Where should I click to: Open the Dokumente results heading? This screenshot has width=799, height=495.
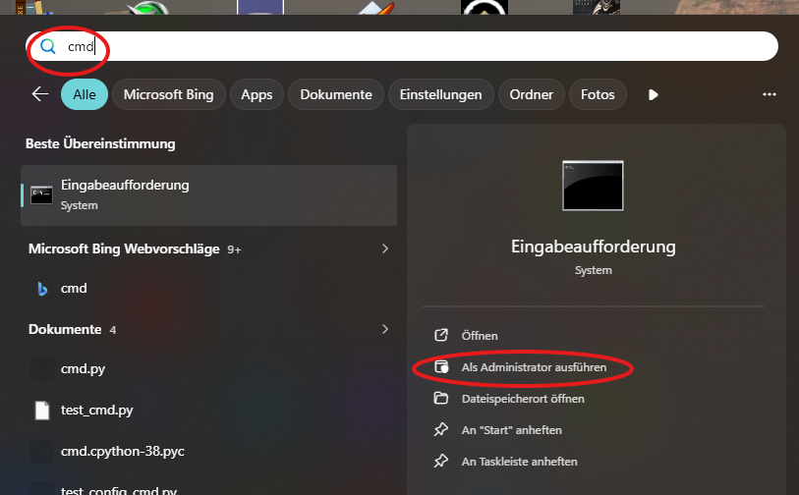point(65,329)
